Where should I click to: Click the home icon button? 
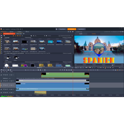(x=56, y=29)
